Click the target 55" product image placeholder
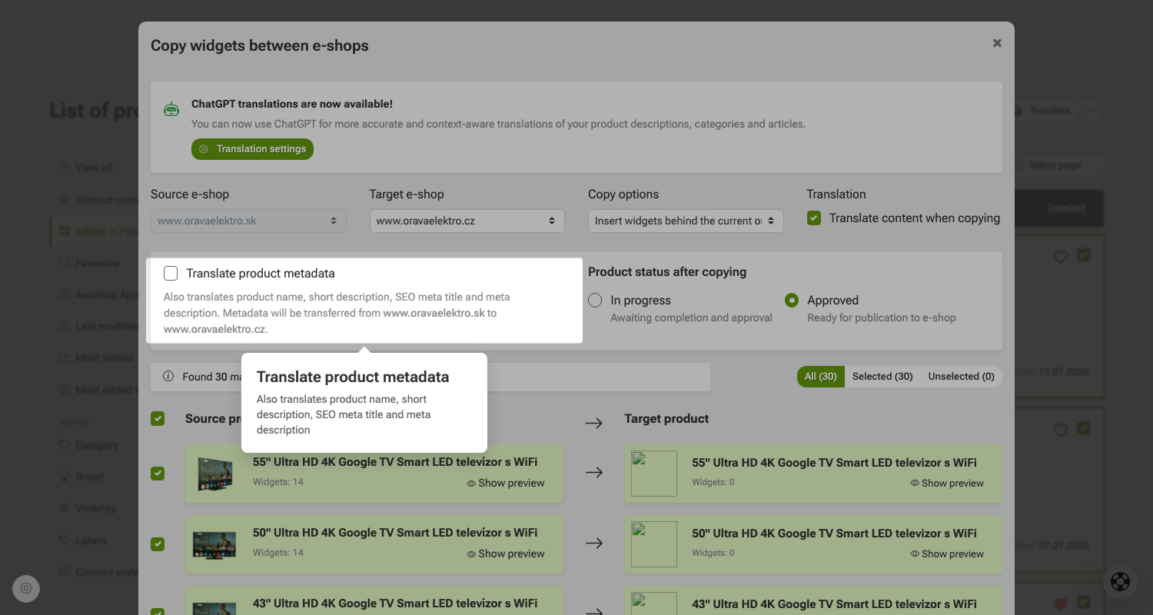The height and width of the screenshot is (615, 1153). tap(654, 474)
